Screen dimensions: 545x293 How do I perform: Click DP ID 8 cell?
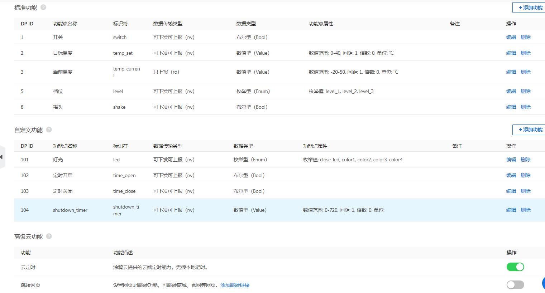[22, 107]
